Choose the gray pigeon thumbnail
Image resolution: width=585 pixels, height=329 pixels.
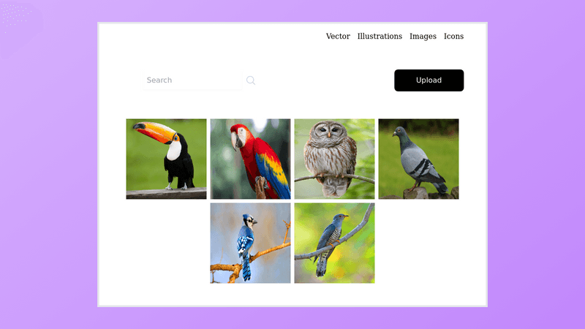point(418,159)
